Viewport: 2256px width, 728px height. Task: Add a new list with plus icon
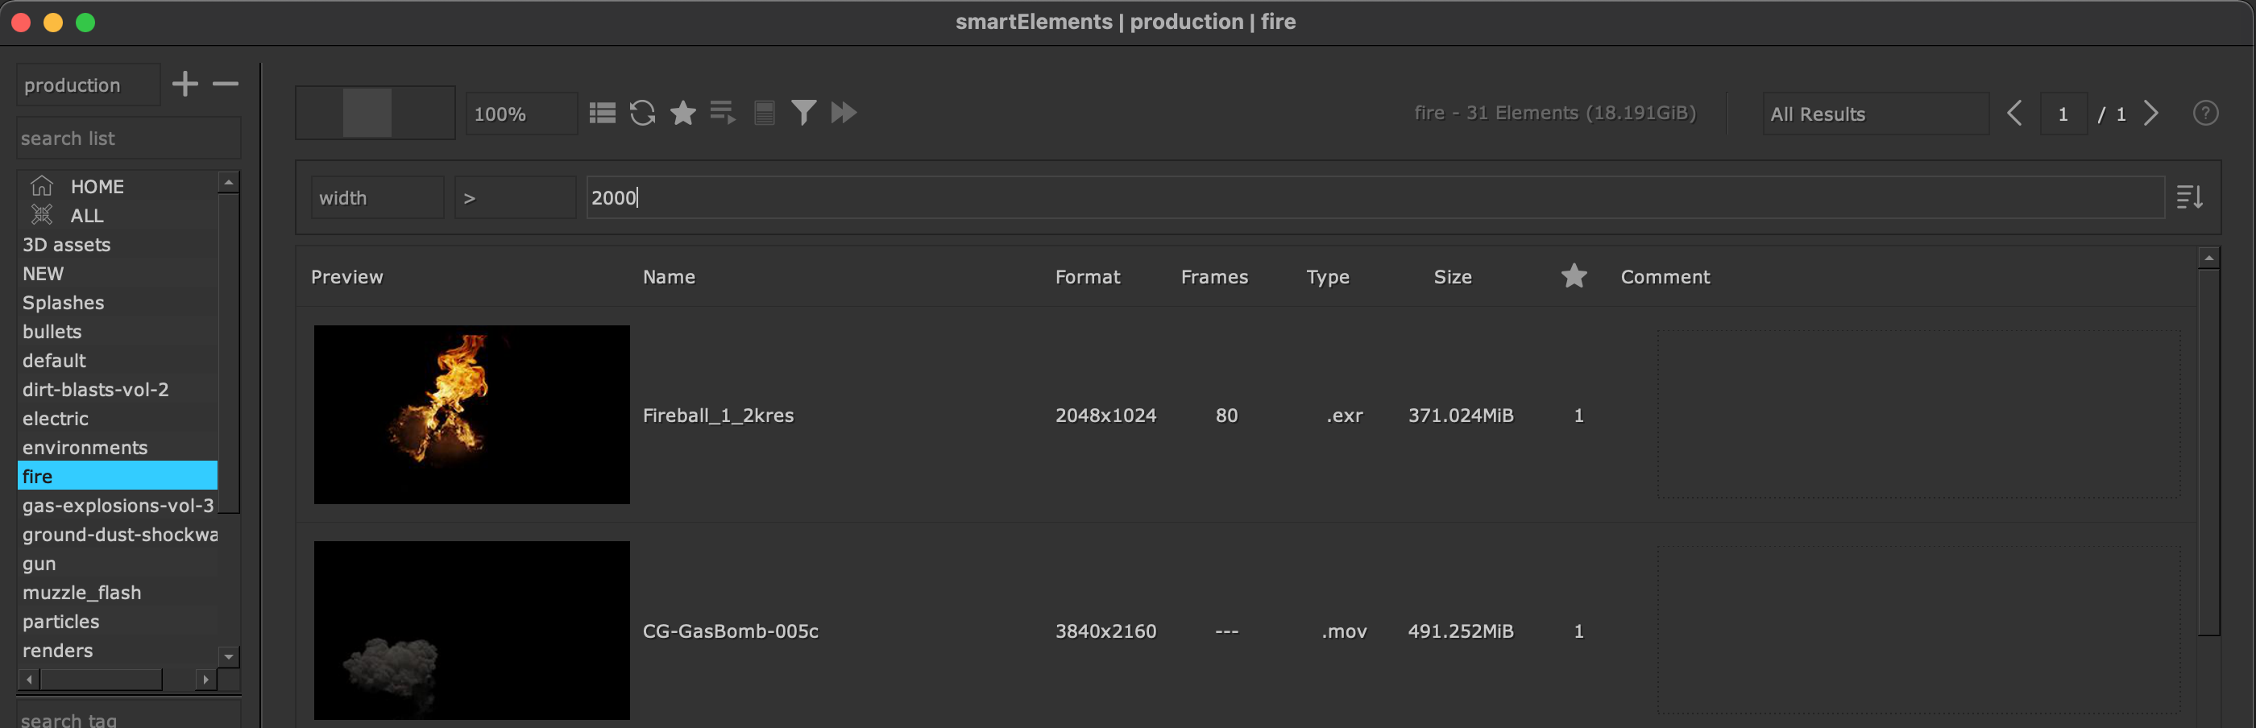point(185,84)
